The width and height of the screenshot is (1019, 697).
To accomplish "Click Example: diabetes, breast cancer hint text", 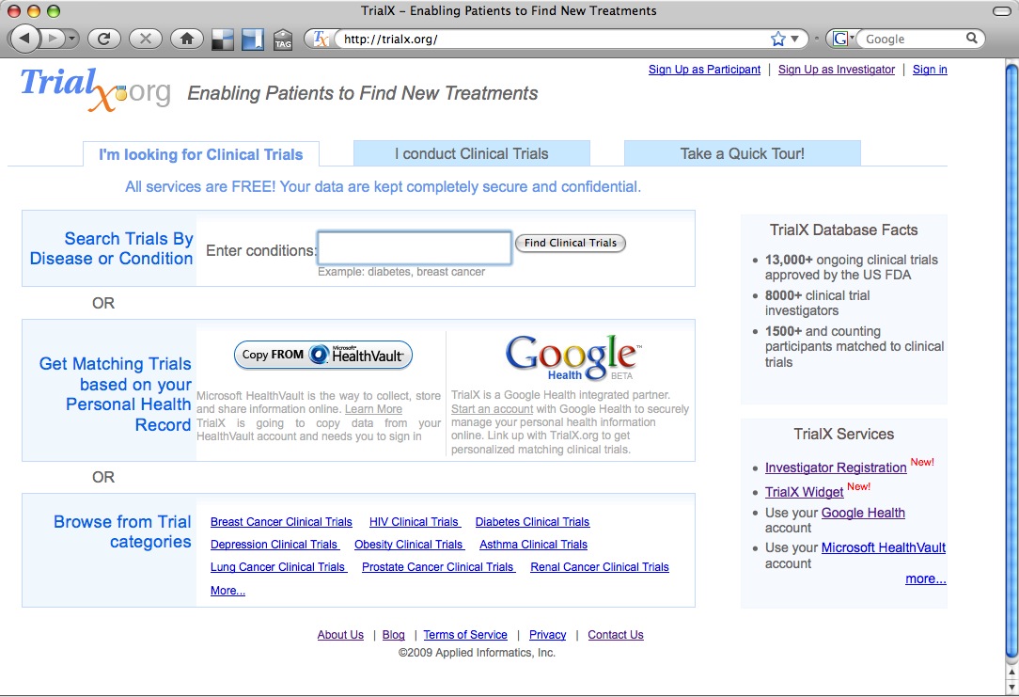I will (401, 272).
